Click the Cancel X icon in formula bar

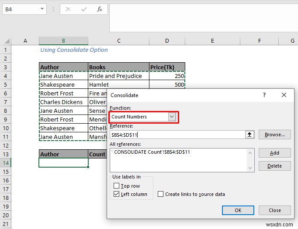[68, 9]
